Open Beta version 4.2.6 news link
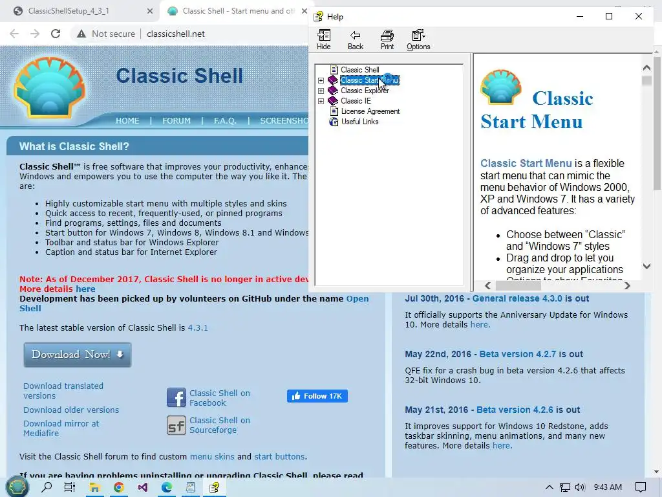Viewport: 662px width, 497px height. pyautogui.click(x=515, y=410)
